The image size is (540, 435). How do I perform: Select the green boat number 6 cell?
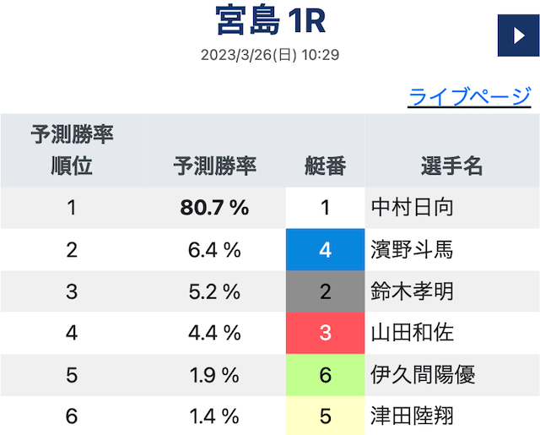click(x=326, y=375)
